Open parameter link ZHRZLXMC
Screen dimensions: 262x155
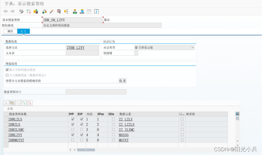[16, 130]
